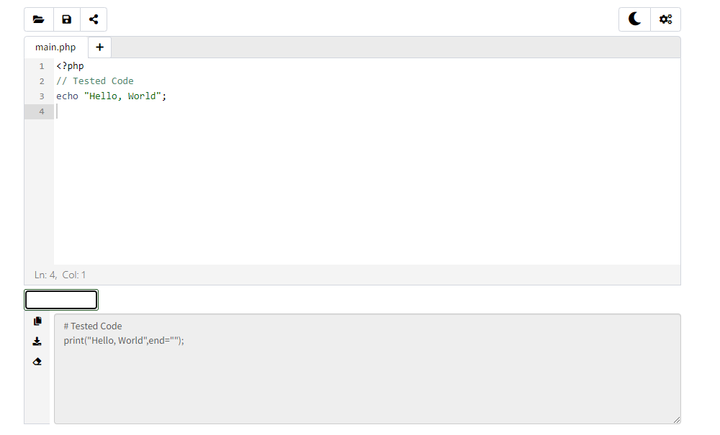Click the open folder icon

pos(39,19)
